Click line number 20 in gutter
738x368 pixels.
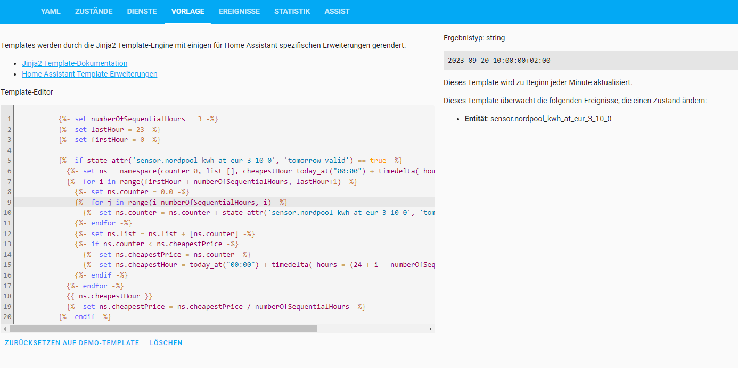pos(7,317)
